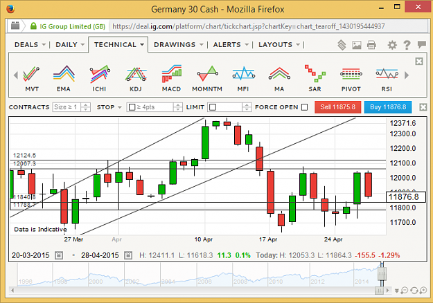Image resolution: width=433 pixels, height=303 pixels.
Task: Click end date 28-04-2015
Action: [x=100, y=255]
